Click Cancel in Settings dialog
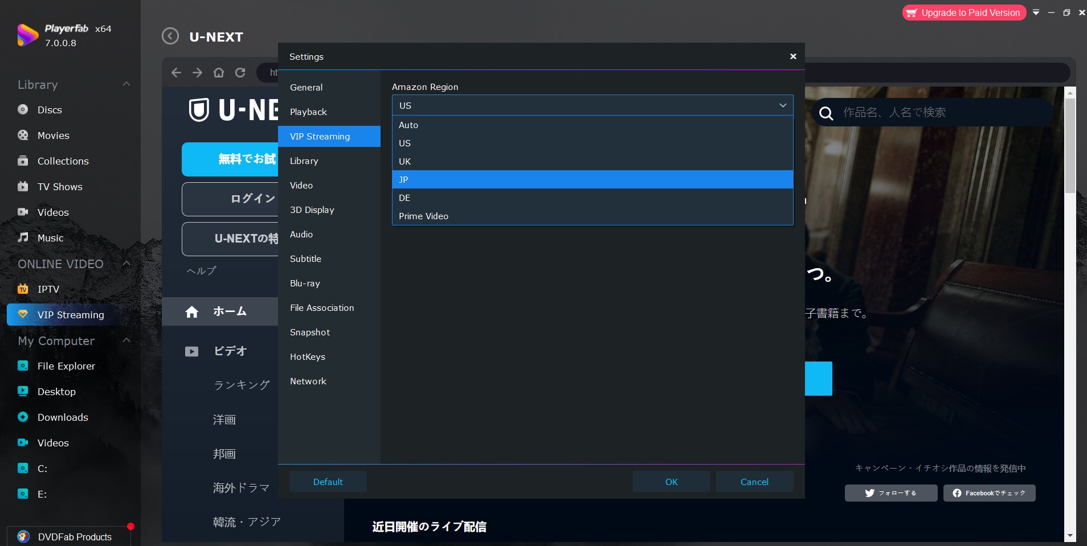The image size is (1087, 546). click(x=754, y=482)
